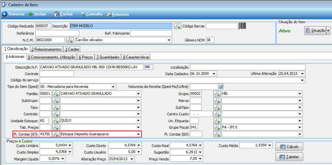The width and height of the screenshot is (332, 165).
Task: Click the Descrição field ITEM MODELO
Action: point(121,26)
